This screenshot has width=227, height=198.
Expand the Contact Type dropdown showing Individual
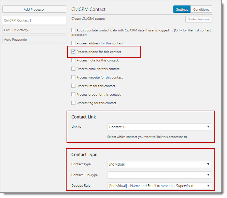(159, 164)
